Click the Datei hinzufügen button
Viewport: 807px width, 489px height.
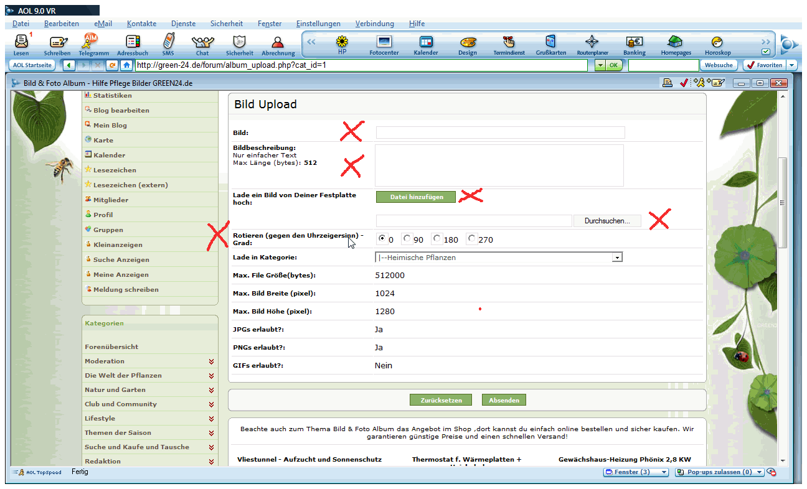416,197
